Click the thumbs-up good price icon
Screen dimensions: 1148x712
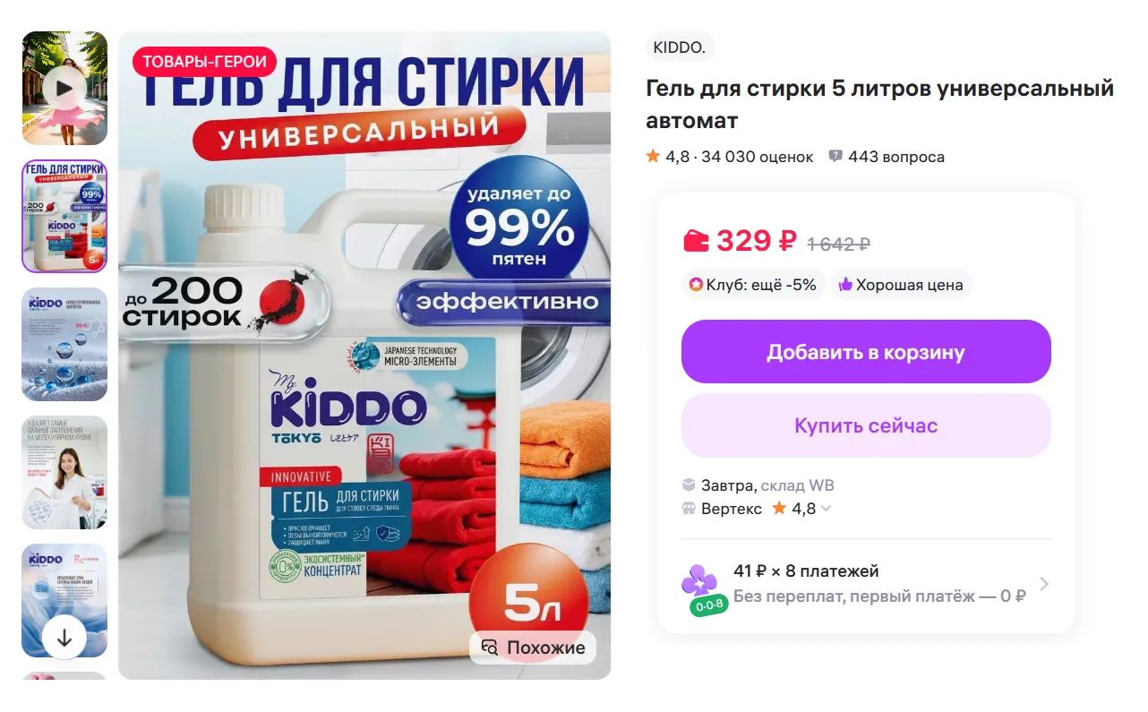844,285
